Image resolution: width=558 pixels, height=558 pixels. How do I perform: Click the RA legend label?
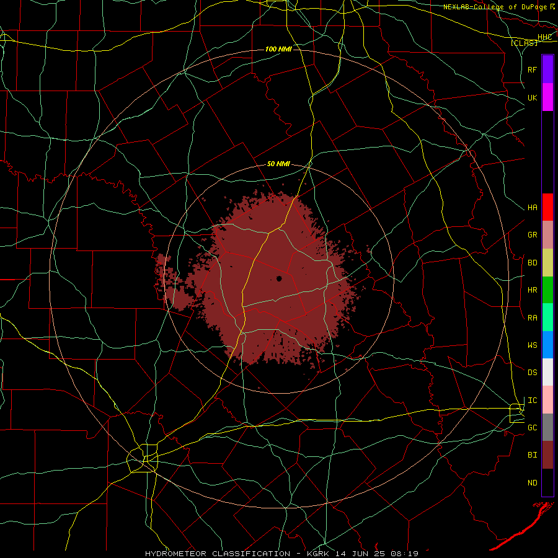coord(533,318)
